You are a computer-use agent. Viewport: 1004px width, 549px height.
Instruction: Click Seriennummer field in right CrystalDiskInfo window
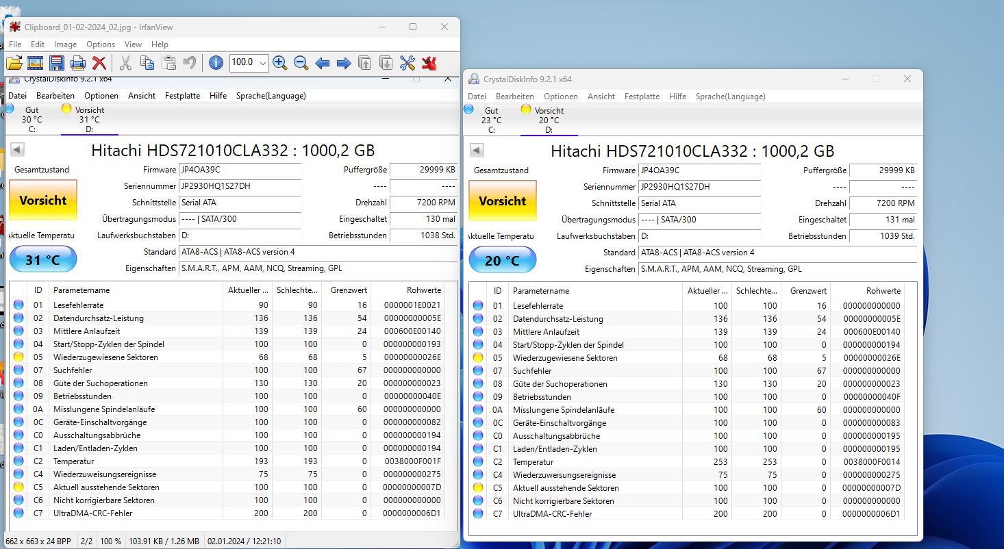[699, 187]
